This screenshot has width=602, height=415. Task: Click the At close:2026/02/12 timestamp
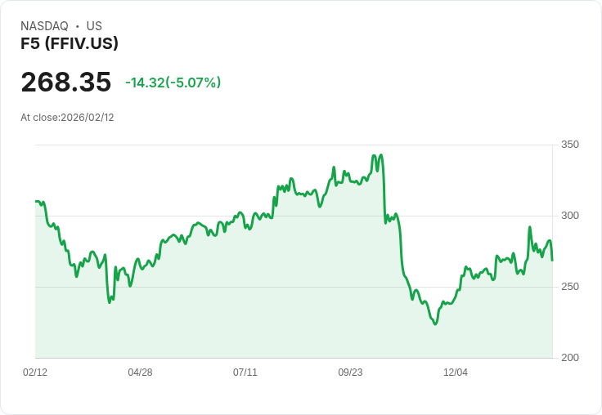(x=67, y=118)
